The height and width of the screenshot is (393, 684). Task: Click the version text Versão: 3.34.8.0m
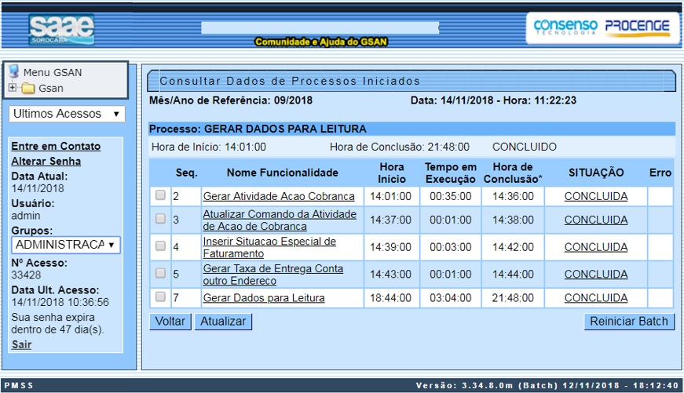(464, 386)
